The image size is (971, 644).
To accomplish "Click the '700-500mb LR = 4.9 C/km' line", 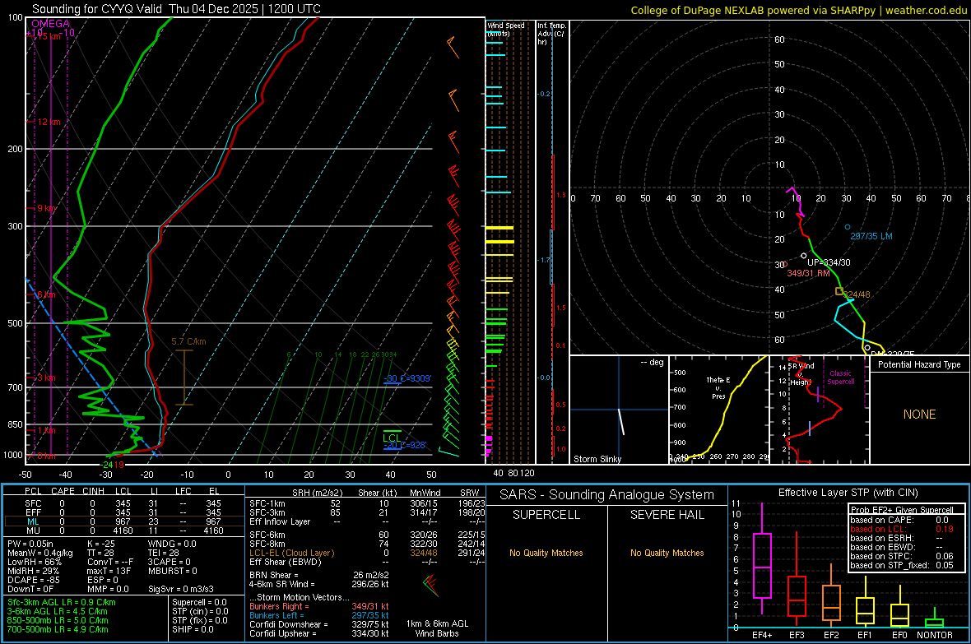I will click(58, 629).
